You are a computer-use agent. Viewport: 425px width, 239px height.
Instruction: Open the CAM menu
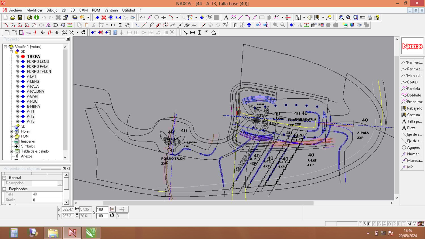[x=83, y=10]
